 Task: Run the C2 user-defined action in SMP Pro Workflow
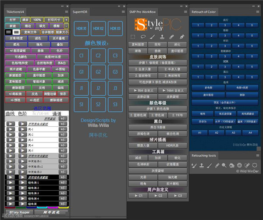click(158, 196)
